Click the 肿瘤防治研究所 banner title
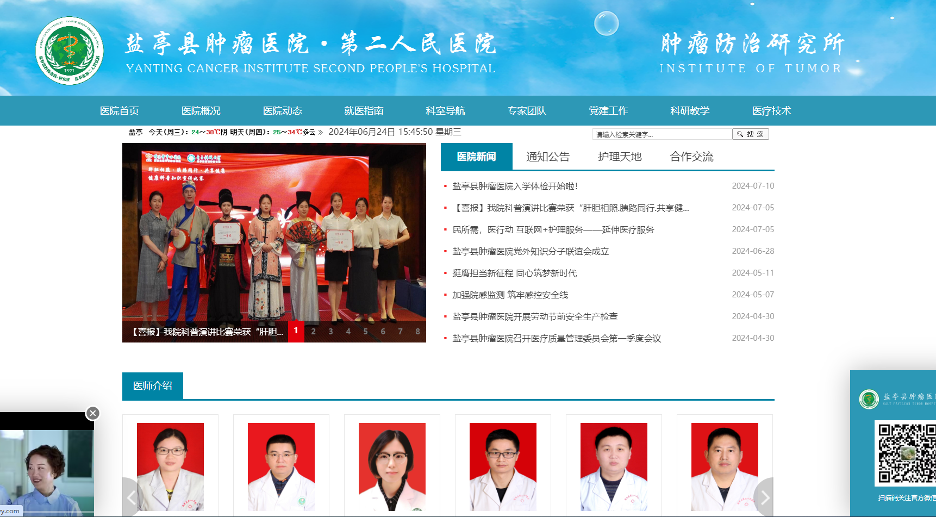The height and width of the screenshot is (517, 936). [752, 44]
